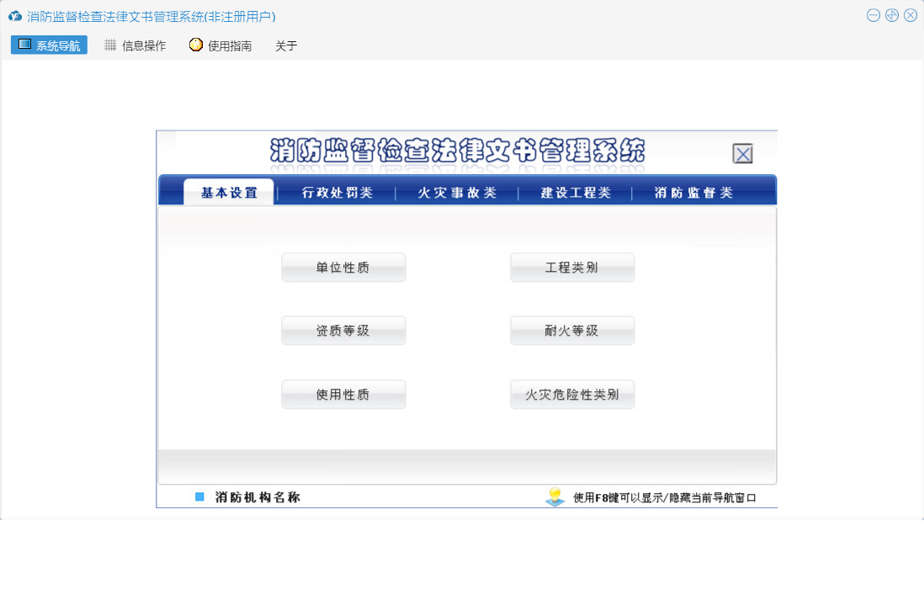Click the grid icon beside 信息操作

pyautogui.click(x=110, y=45)
